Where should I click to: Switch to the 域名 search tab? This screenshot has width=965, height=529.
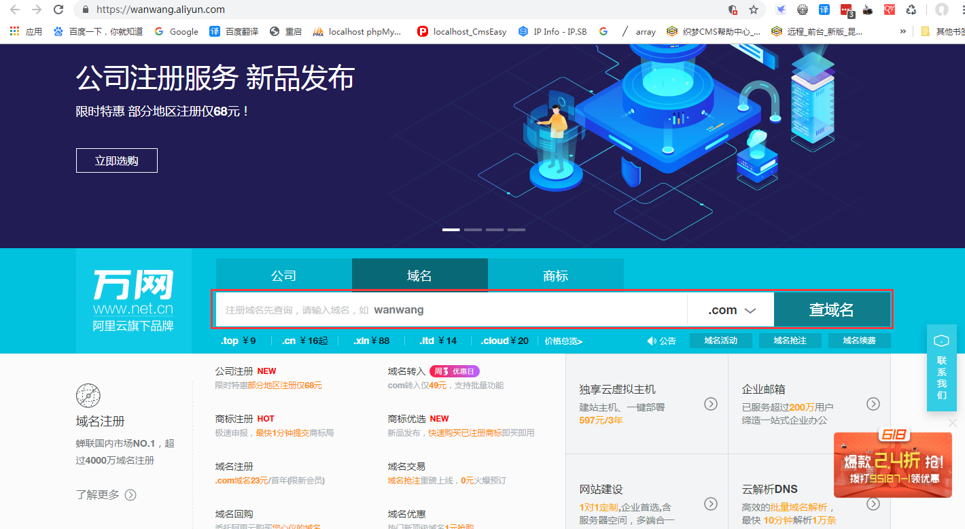[420, 275]
